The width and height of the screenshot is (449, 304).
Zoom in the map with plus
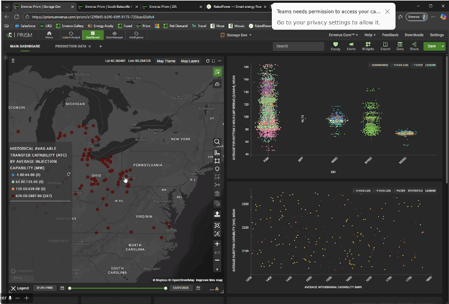click(x=217, y=244)
